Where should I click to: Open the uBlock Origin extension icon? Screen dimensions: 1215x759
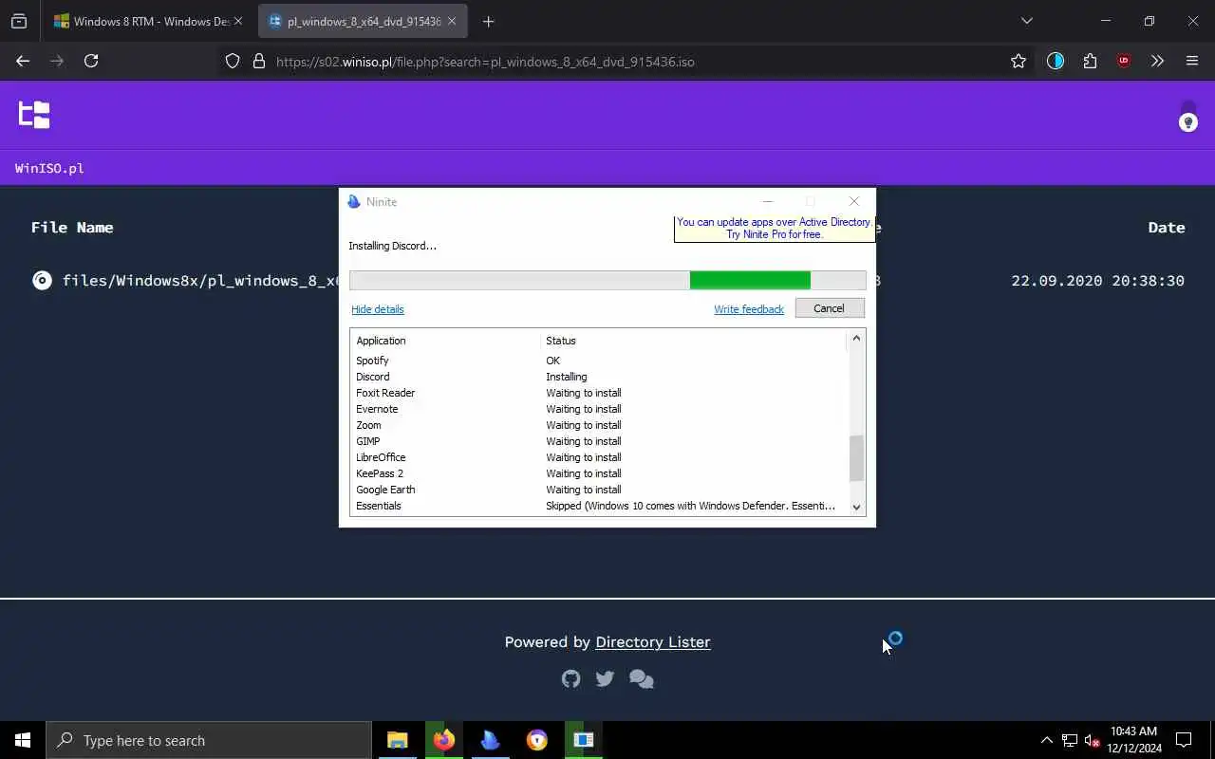coord(1124,61)
